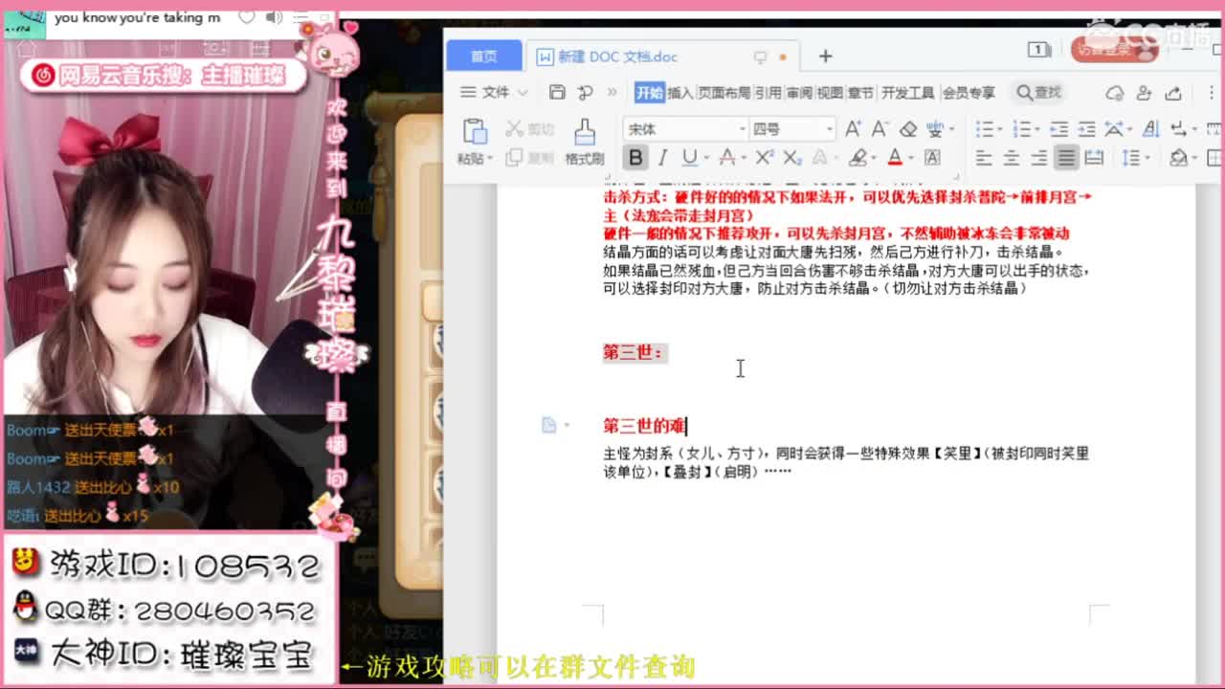Click the 第三世的难 line in the document
This screenshot has width=1225, height=689.
click(x=645, y=426)
